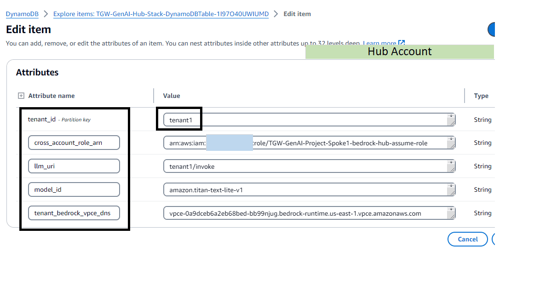Viewport: 557px width, 298px height.
Task: Click the external link icon beside Learn more
Action: (401, 43)
